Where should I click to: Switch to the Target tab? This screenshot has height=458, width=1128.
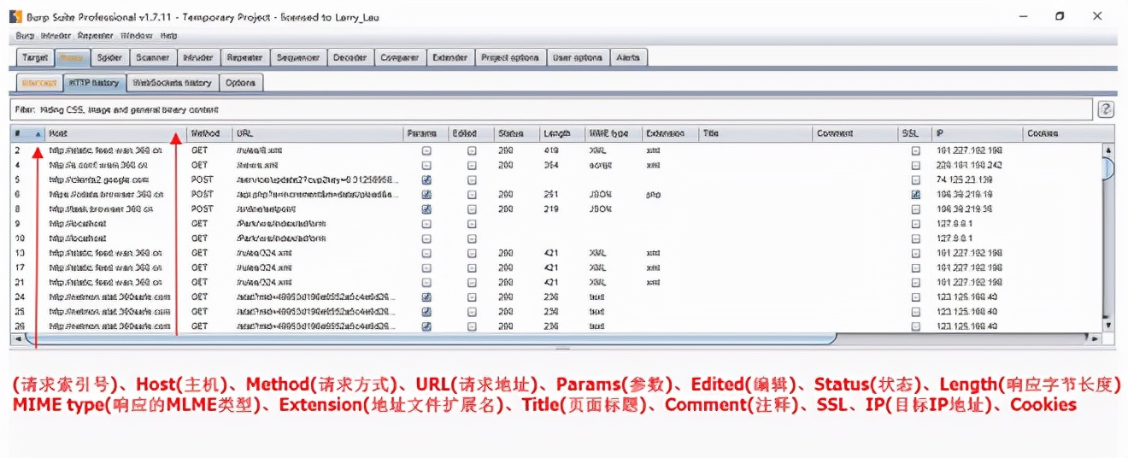point(35,57)
